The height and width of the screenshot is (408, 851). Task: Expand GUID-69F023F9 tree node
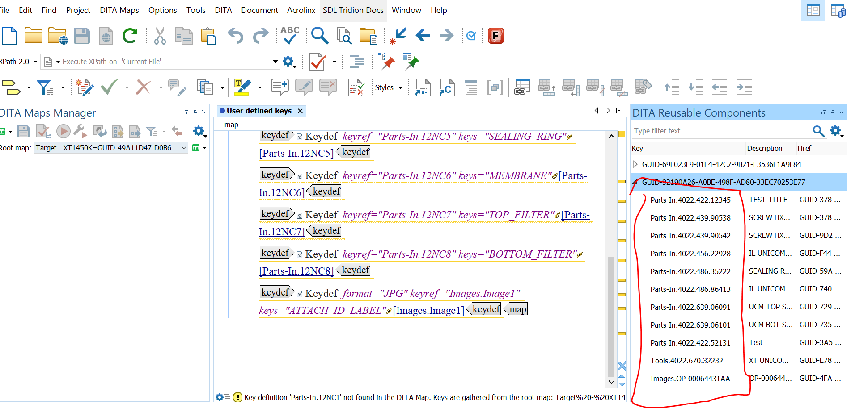coord(635,164)
